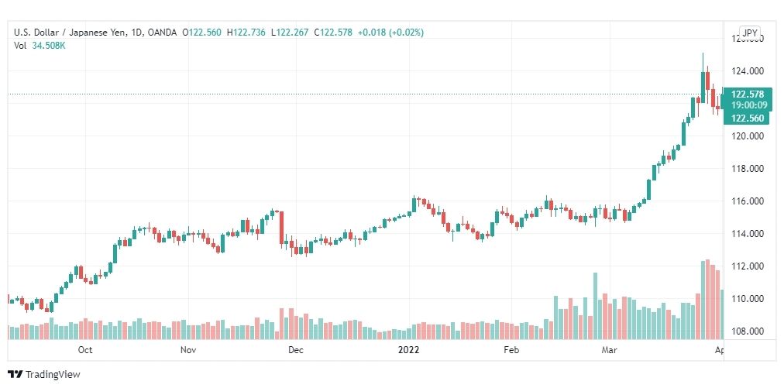Click the 122.560 open price tag
This screenshot has width=784, height=388.
pos(747,118)
